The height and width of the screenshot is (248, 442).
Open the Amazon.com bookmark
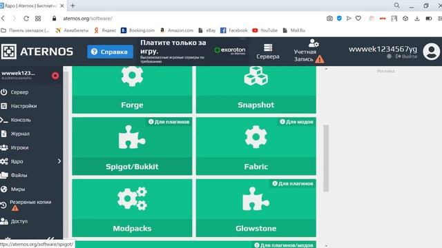(x=177, y=30)
